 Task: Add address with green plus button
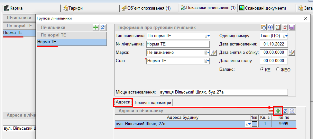pos(278,111)
